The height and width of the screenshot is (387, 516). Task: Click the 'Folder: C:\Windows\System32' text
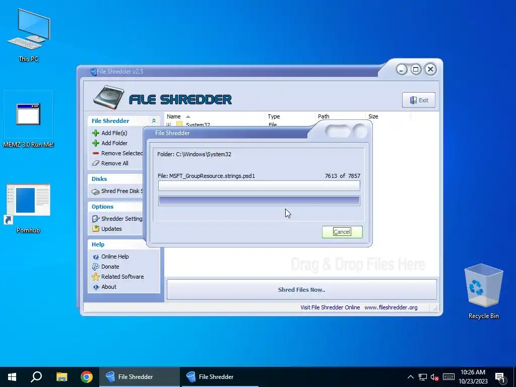click(x=194, y=154)
